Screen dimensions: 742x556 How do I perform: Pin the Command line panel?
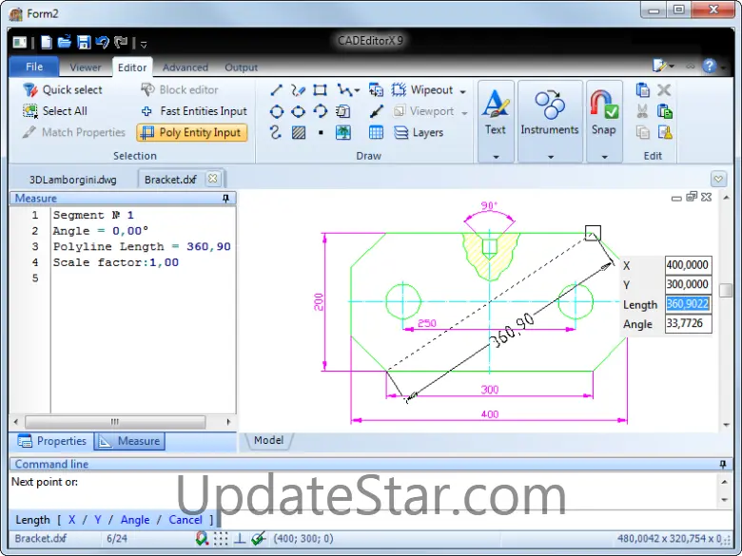[723, 464]
